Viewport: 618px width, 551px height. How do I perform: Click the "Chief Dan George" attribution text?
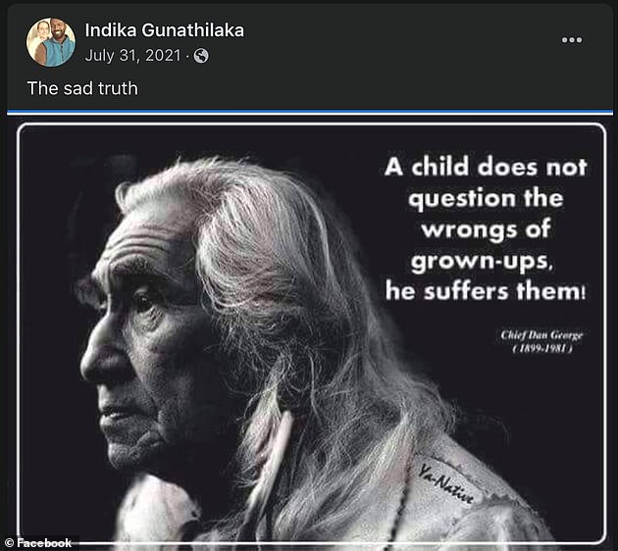(541, 335)
